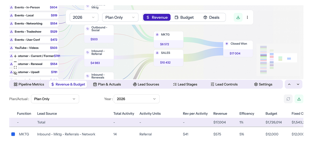Click the zoom in plus icon
310x146 pixels.
coord(15,56)
